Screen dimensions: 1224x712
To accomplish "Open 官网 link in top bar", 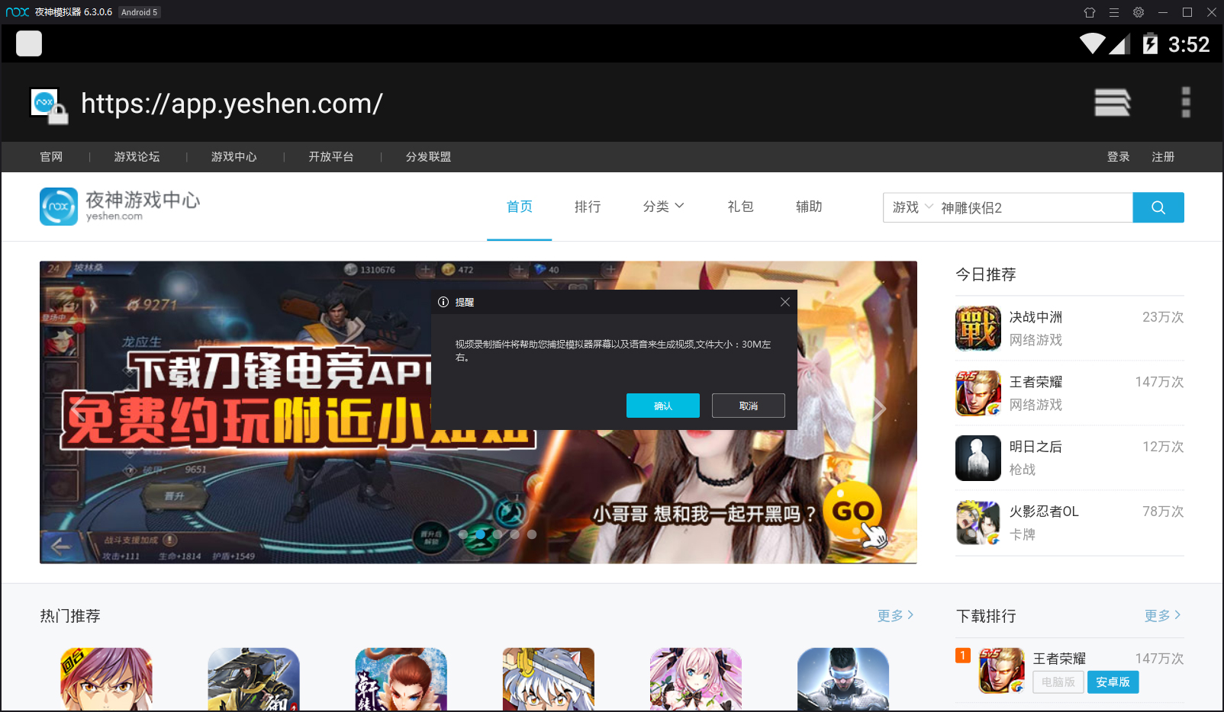I will click(x=51, y=157).
